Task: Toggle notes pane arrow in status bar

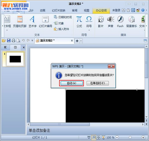Action: [89, 137]
